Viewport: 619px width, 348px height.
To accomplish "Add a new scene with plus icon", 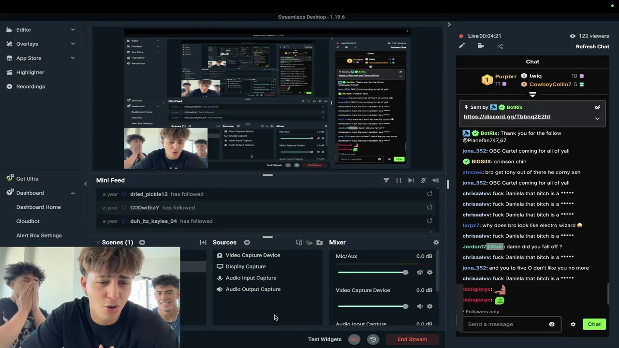I will (142, 242).
